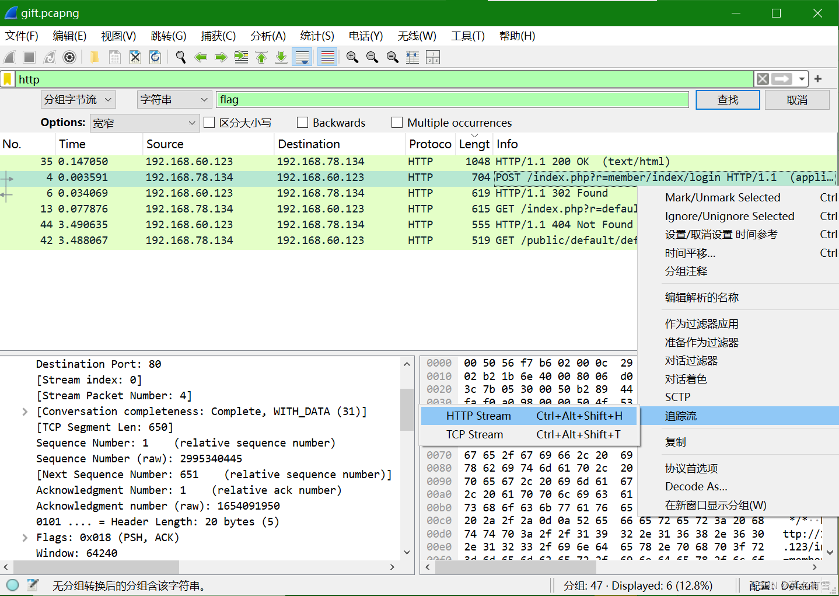Toggle packet colorize rules icon
The height and width of the screenshot is (596, 839).
[x=327, y=57]
